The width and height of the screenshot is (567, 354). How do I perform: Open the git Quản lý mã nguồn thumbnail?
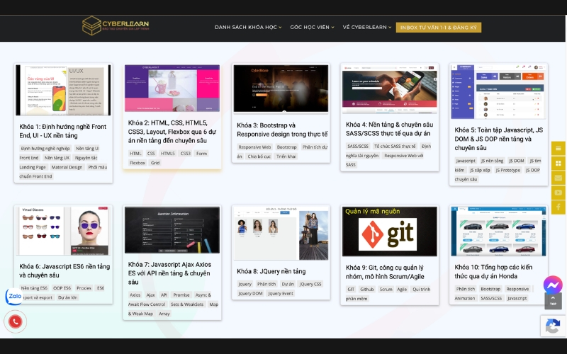click(390, 232)
